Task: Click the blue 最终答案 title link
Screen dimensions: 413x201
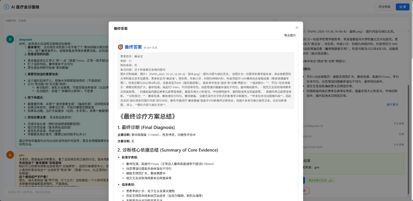Action: pos(133,47)
